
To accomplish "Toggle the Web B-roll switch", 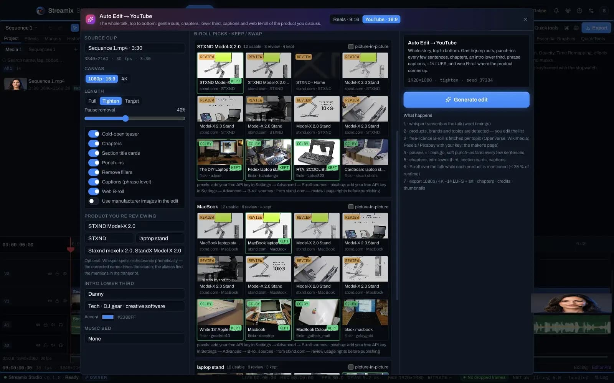I will (x=94, y=191).
